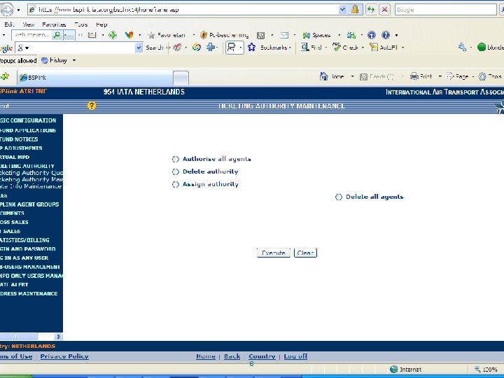
Task: Click the sidebar horizontal scrollbar thumb
Action: click(x=19, y=337)
